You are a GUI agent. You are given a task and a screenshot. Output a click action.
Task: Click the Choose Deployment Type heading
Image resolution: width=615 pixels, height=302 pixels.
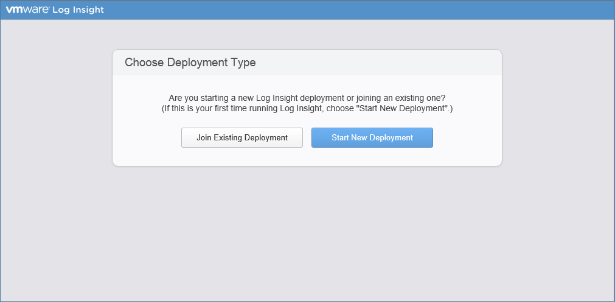[190, 63]
